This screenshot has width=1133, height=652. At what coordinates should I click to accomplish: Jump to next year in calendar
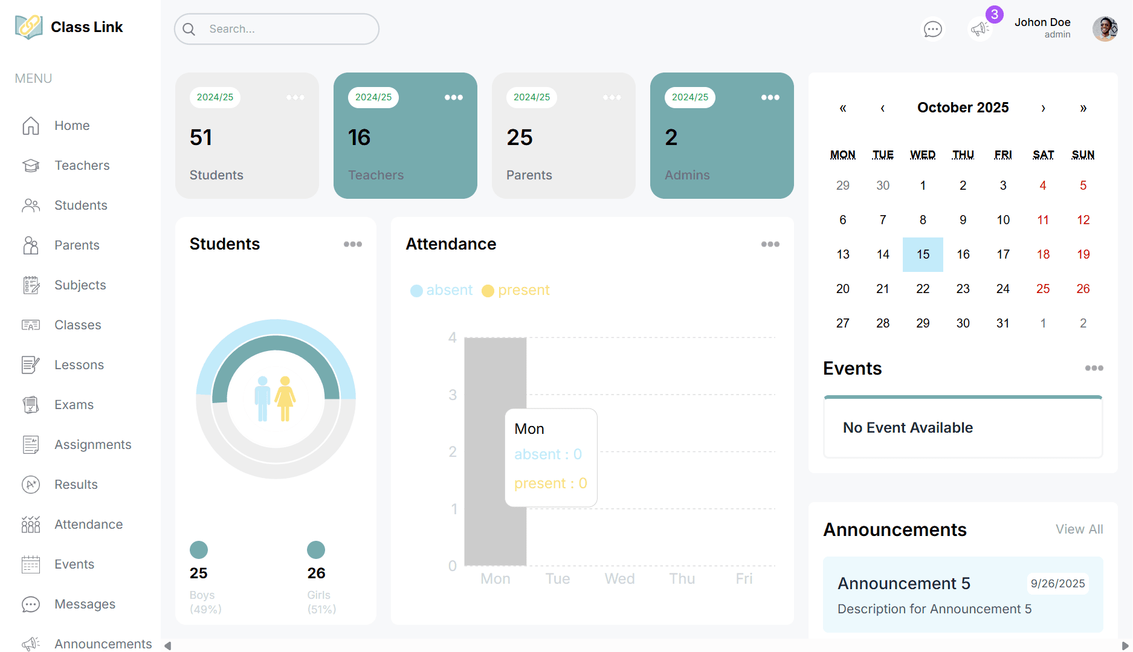[1083, 108]
